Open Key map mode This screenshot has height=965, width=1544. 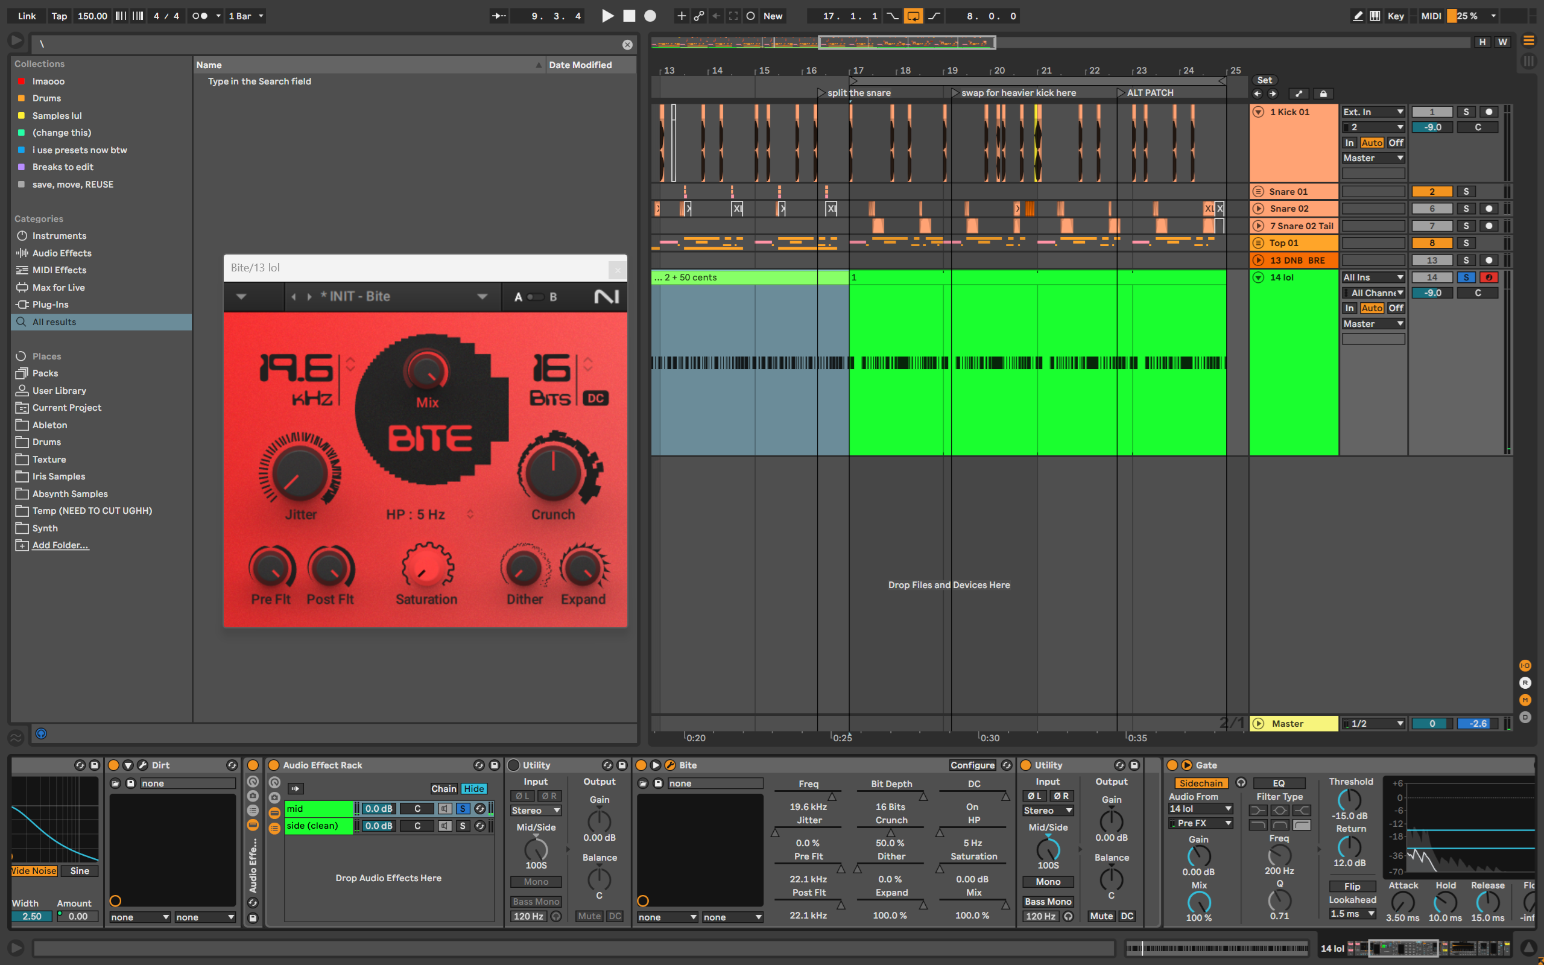[x=1396, y=16]
